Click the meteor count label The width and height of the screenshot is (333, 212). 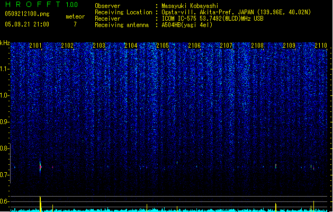[75, 16]
